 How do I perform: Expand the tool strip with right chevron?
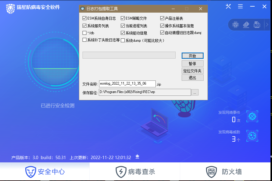click(267, 25)
